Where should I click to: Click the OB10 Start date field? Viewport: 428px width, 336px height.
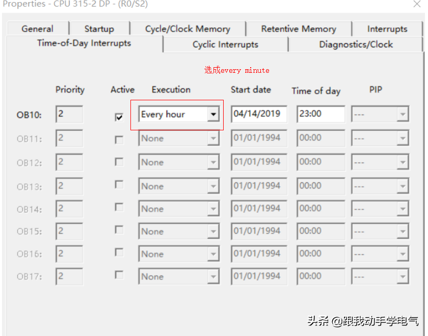(x=258, y=114)
